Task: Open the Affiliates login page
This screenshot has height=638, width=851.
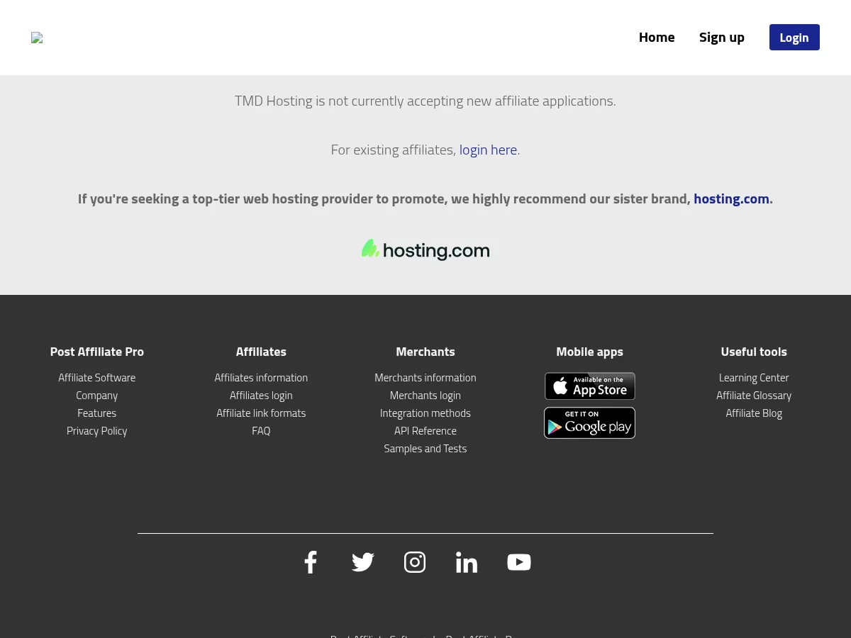Action: pyautogui.click(x=261, y=395)
